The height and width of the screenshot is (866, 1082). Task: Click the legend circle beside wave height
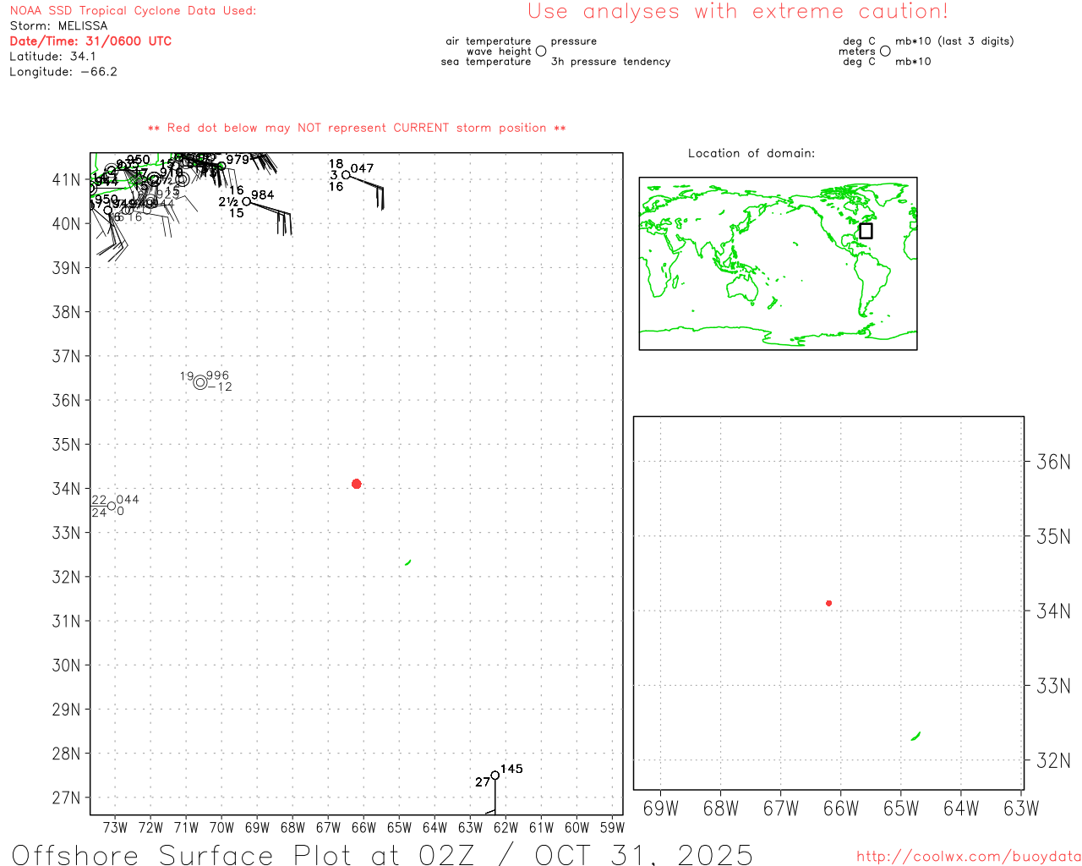541,52
